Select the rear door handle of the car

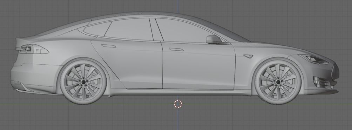coord(109,46)
